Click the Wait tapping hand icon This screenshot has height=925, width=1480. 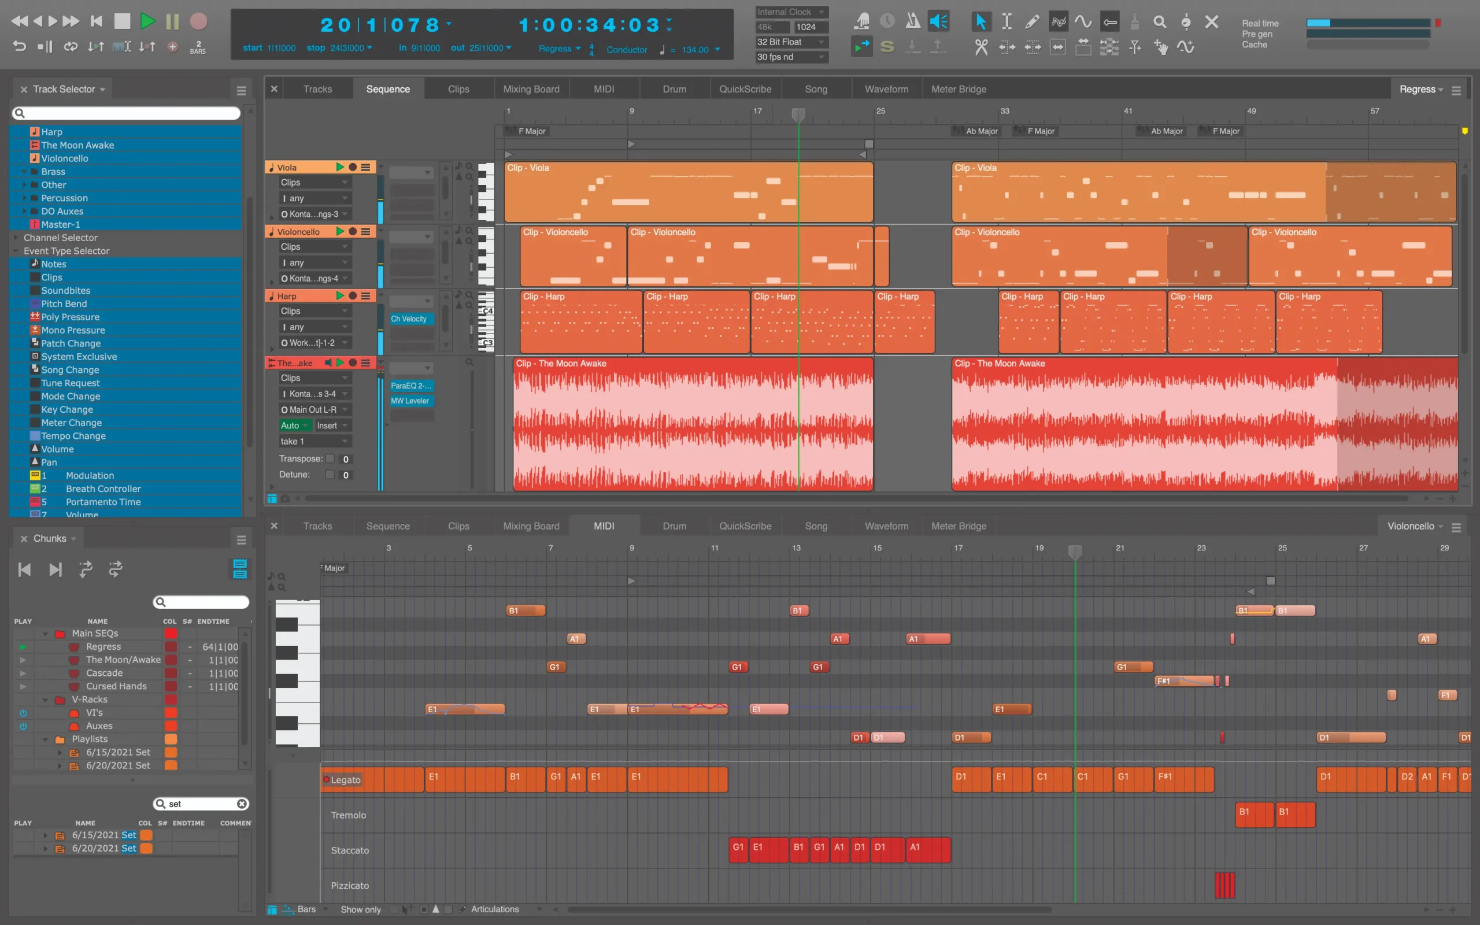click(x=862, y=21)
